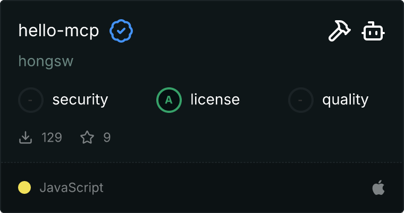Click the yellow JavaScript color dot
Image resolution: width=404 pixels, height=213 pixels.
[x=24, y=187]
